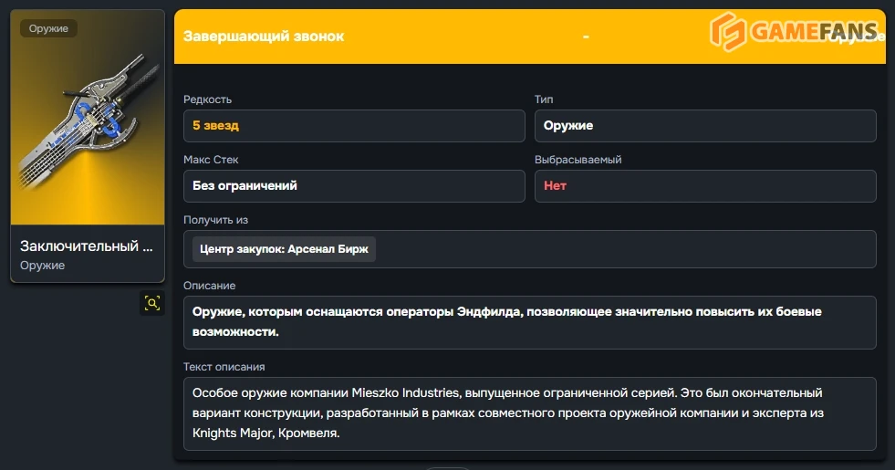The width and height of the screenshot is (895, 470).
Task: Click the Тип field showing Оружие
Action: click(704, 126)
